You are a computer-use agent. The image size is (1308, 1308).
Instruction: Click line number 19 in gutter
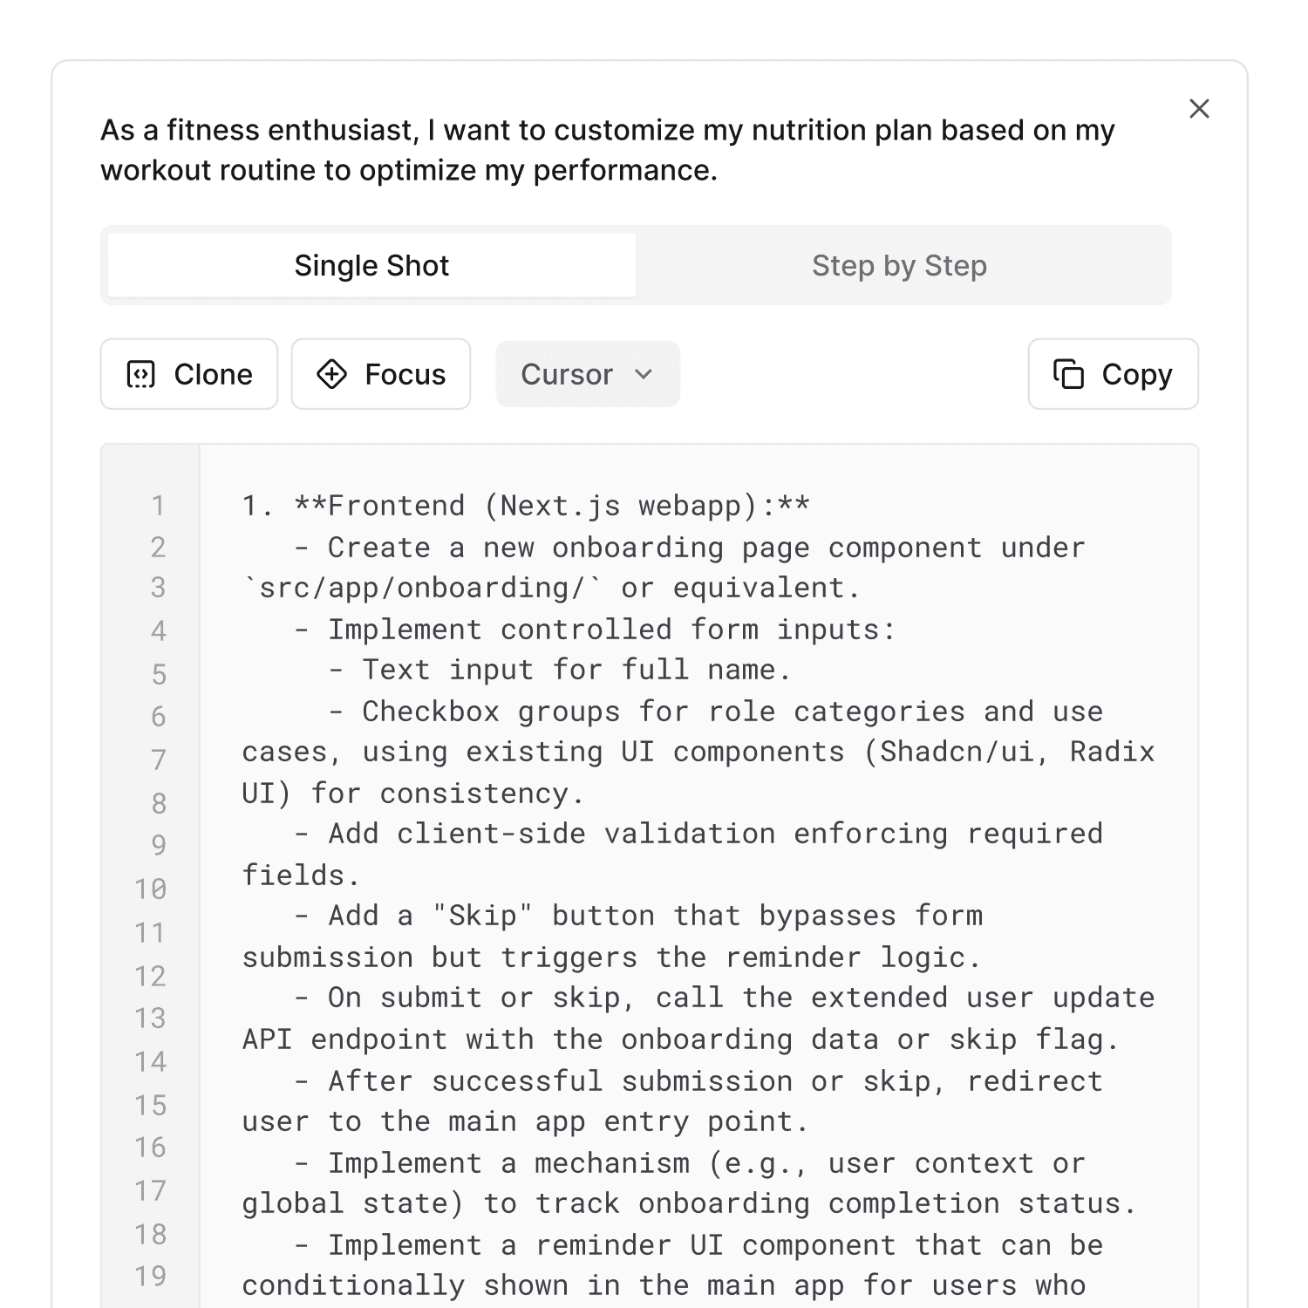pyautogui.click(x=150, y=1277)
